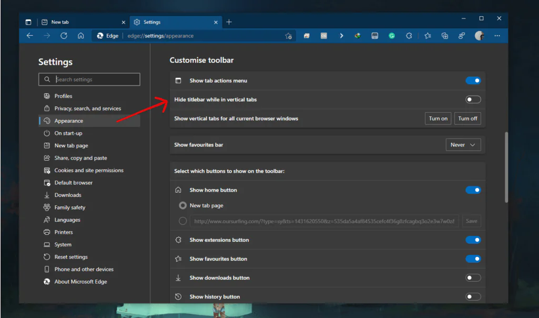Open the Show favourites bar dropdown
Viewport: 539px width, 318px height.
463,145
